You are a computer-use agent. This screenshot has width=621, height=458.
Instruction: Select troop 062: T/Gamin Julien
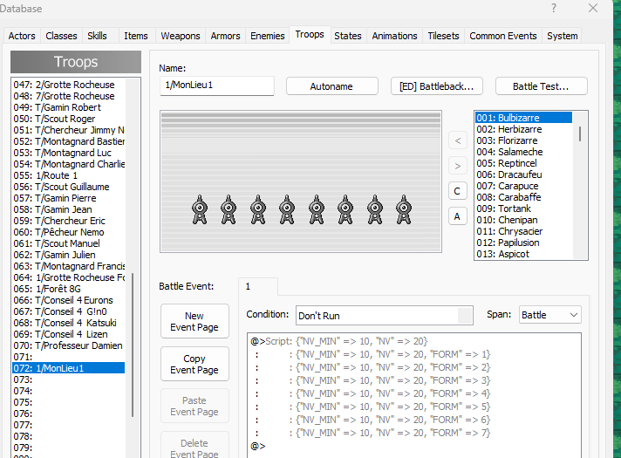[x=69, y=255]
